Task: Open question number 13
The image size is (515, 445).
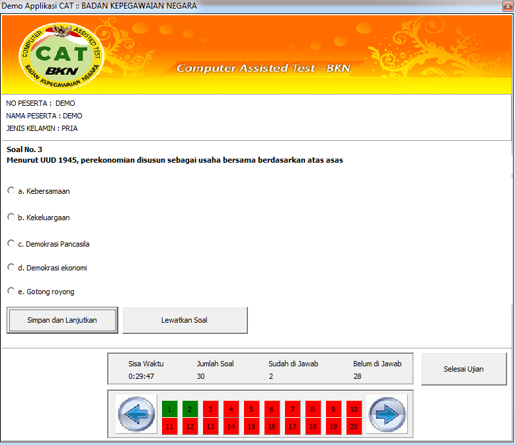Action: (x=210, y=426)
